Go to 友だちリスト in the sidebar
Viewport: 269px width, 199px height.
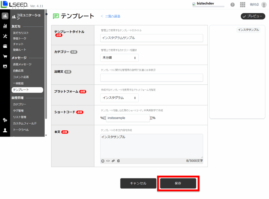click(x=21, y=33)
